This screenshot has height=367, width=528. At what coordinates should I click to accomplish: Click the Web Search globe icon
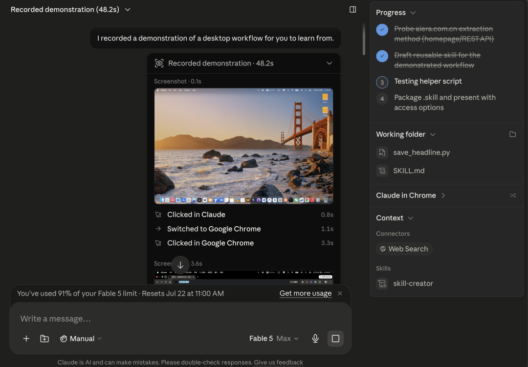pos(383,249)
